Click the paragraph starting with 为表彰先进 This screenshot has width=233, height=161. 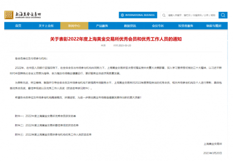(x=116, y=85)
